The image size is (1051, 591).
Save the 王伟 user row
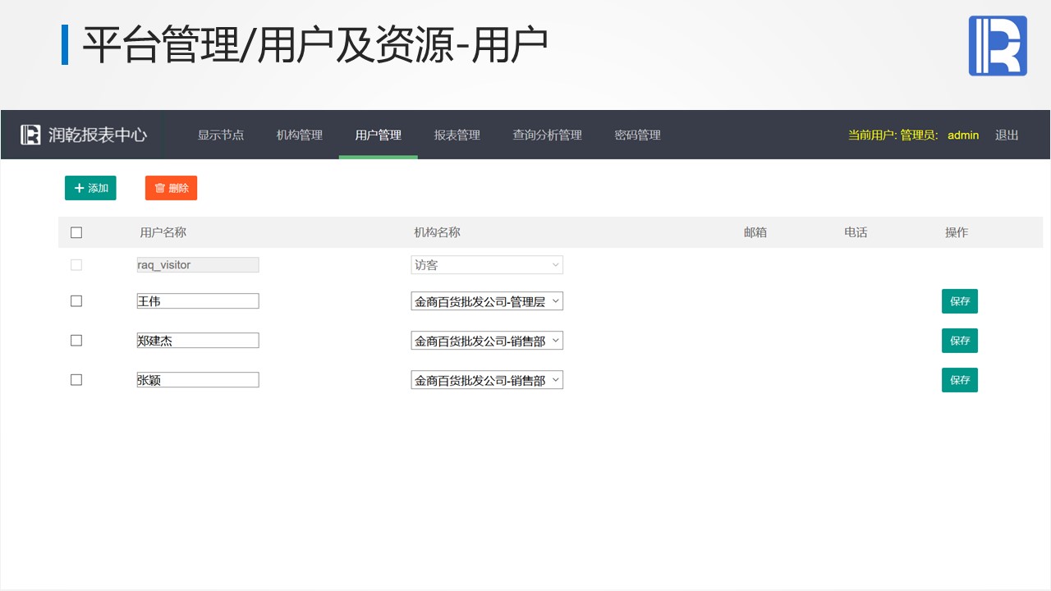click(x=959, y=301)
